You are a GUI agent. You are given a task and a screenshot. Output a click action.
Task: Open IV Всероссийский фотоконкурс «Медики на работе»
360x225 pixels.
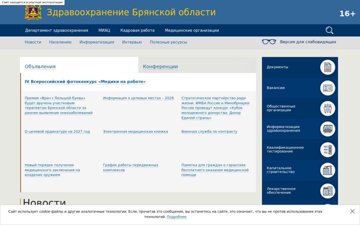(x=85, y=81)
